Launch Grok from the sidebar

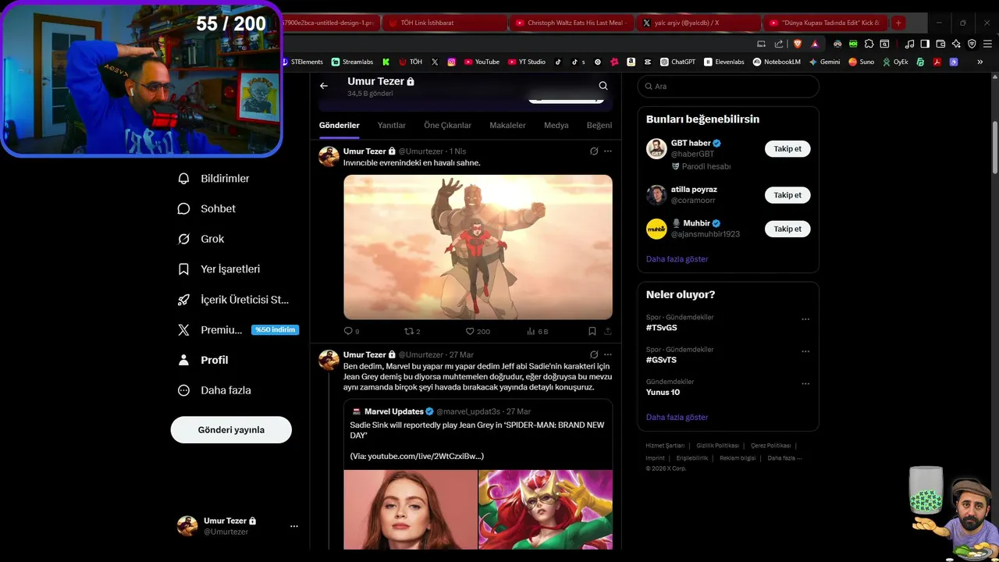point(201,239)
